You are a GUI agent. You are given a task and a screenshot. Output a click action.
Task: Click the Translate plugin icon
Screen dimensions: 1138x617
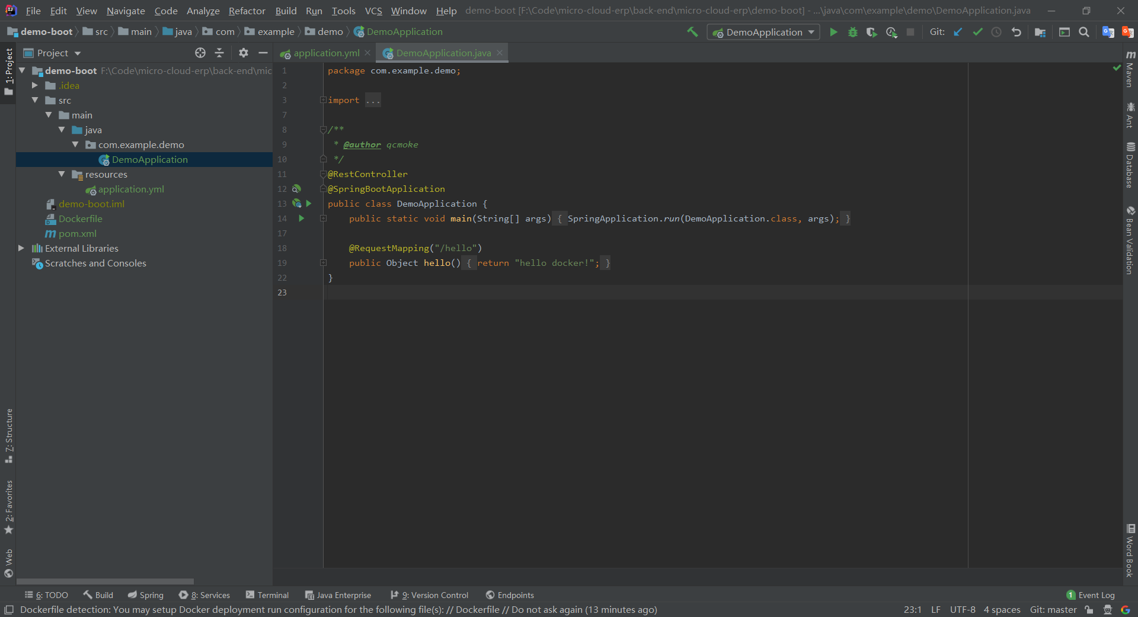point(1108,32)
